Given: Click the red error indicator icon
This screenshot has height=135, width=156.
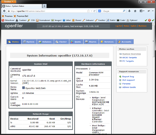Looking at the screenshot, I should pos(150,20).
